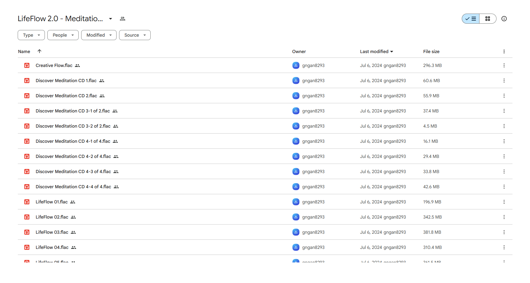Open more actions for LifeFlow 03.flac
The width and height of the screenshot is (530, 283).
pos(504,232)
